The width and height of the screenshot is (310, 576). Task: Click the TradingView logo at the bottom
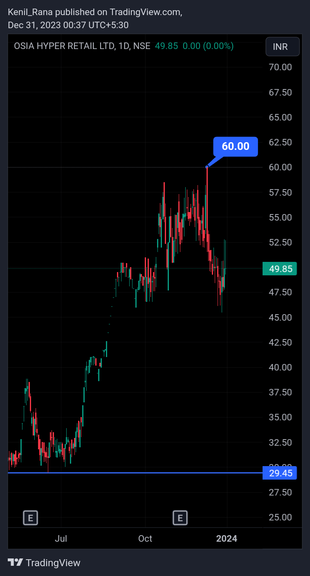(44, 563)
